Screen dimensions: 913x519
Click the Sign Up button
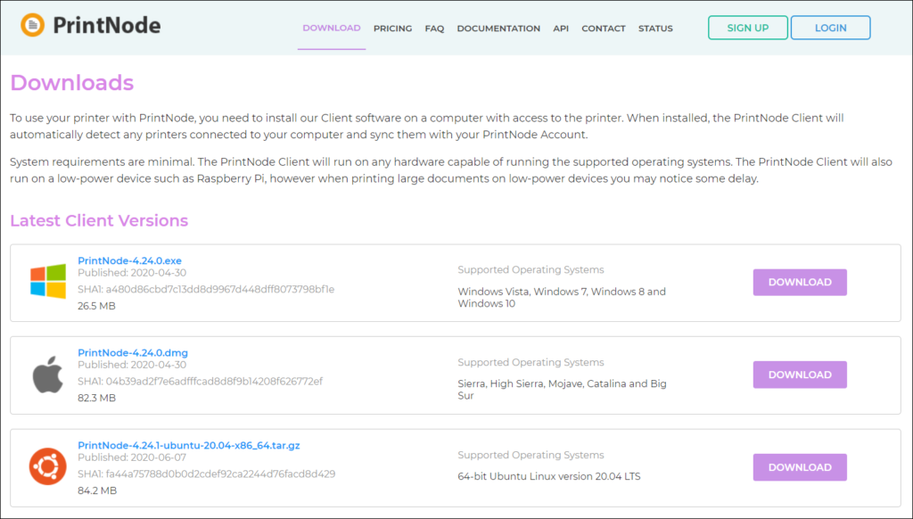(x=748, y=28)
